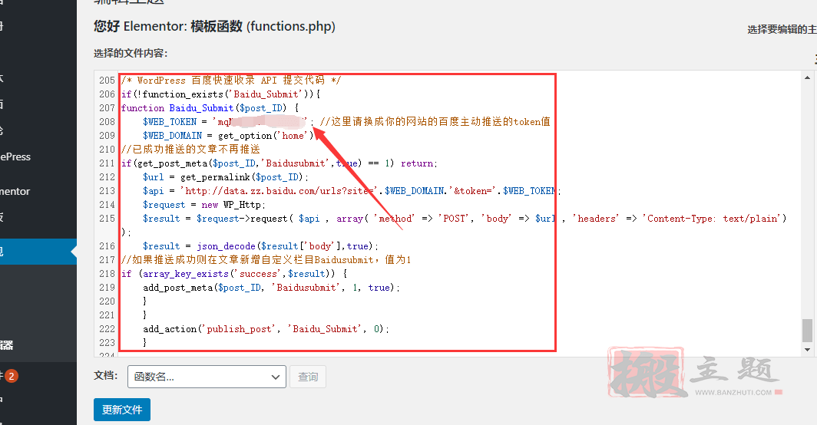Click the code editor scroll down arrow
Viewport: 817px width, 425px height.
807,350
